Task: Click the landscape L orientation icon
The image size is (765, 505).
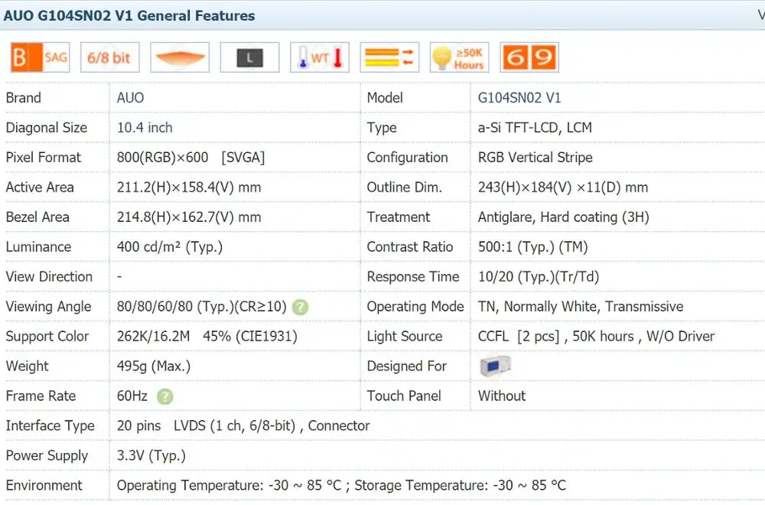Action: pyautogui.click(x=250, y=57)
